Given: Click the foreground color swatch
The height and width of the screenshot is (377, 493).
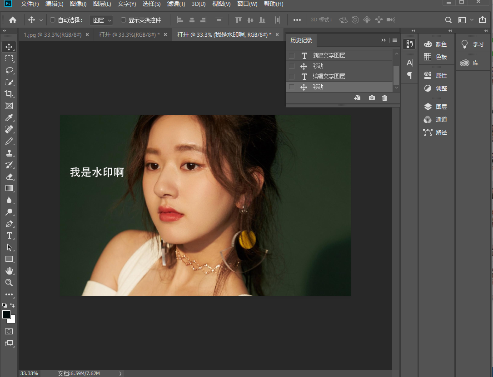Looking at the screenshot, I should 6,314.
